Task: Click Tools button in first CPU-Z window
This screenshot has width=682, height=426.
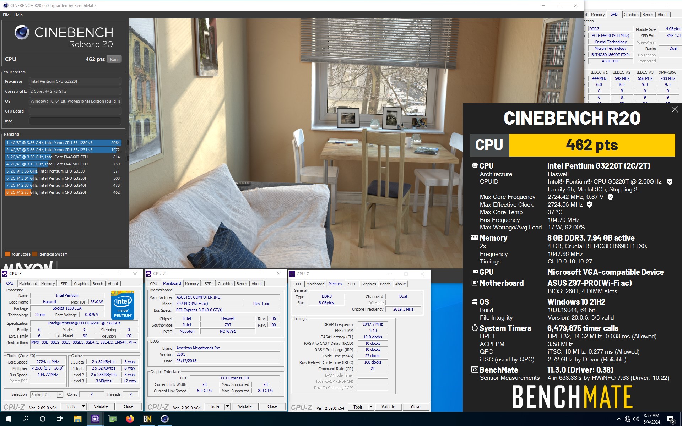Action: click(x=71, y=406)
